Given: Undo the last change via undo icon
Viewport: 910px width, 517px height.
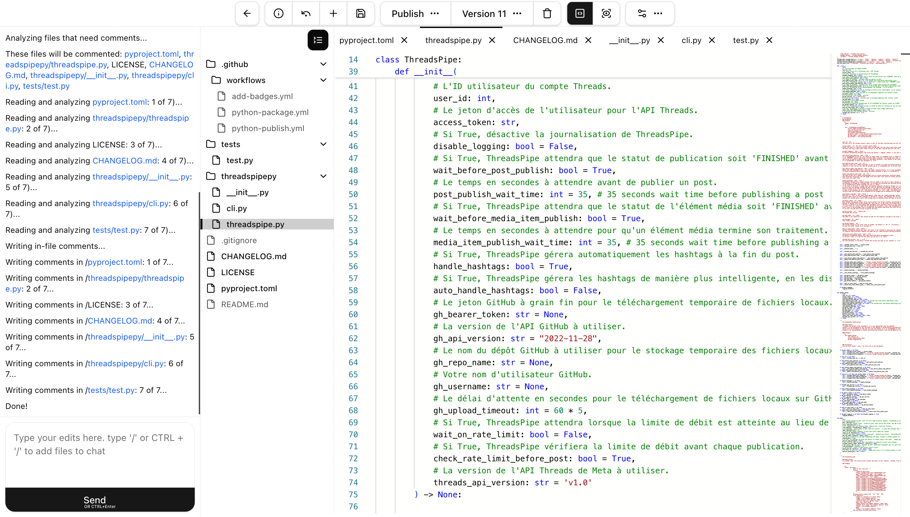Looking at the screenshot, I should (x=305, y=13).
